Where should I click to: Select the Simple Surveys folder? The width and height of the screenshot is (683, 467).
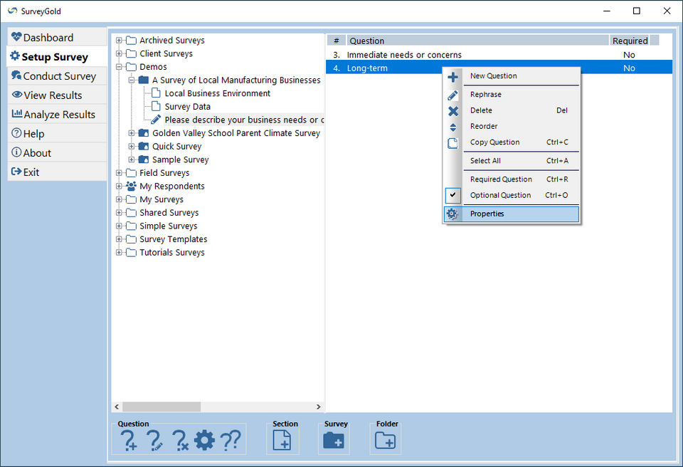pyautogui.click(x=168, y=226)
